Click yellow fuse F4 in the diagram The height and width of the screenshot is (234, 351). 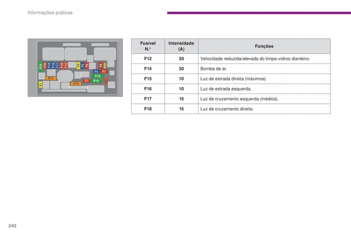78,66
